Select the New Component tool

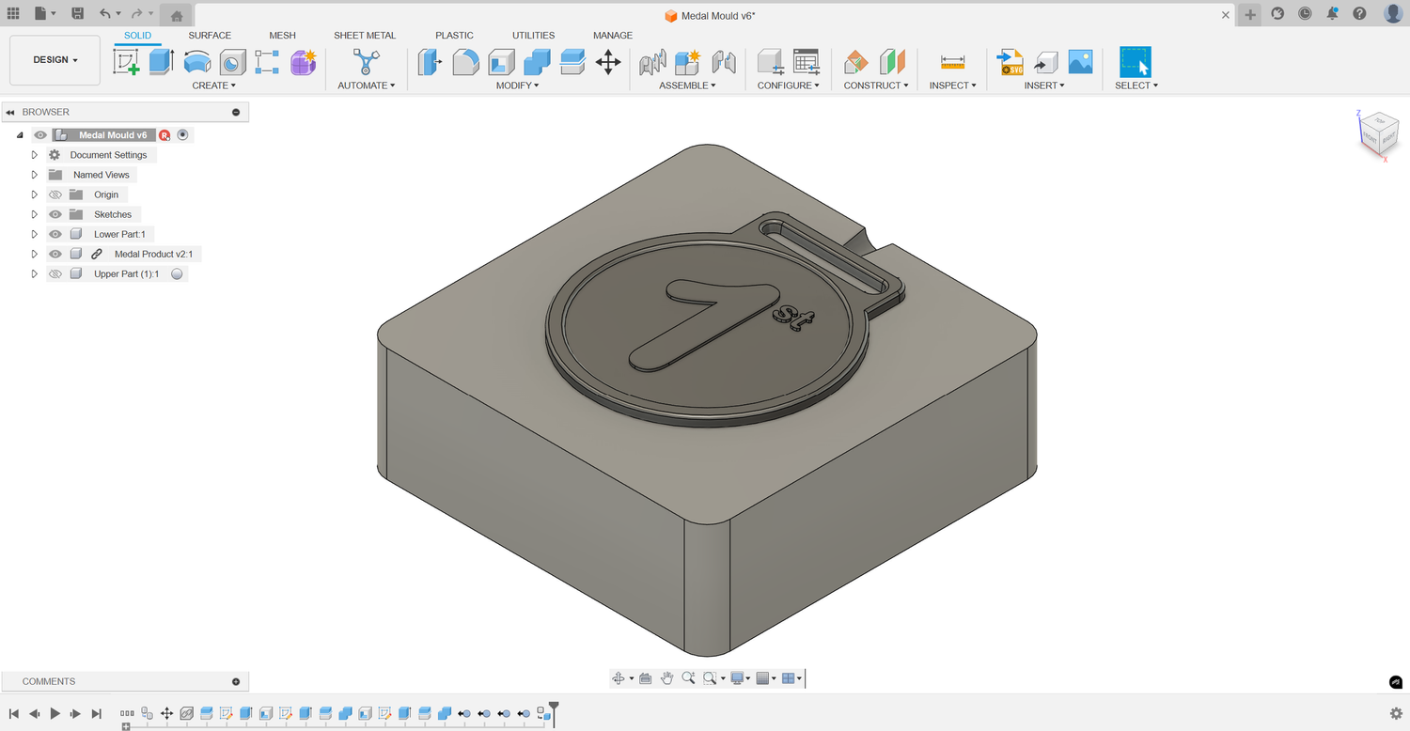(x=687, y=62)
